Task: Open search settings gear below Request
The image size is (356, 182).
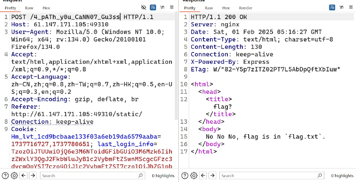Action: click(x=14, y=175)
